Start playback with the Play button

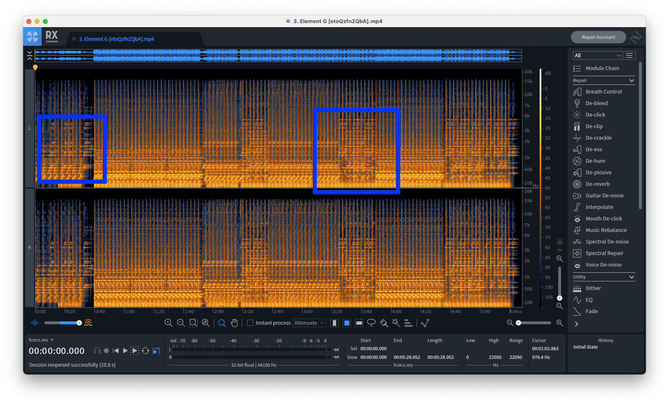125,351
